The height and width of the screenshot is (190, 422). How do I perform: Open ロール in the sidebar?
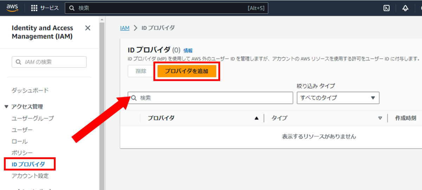point(20,142)
